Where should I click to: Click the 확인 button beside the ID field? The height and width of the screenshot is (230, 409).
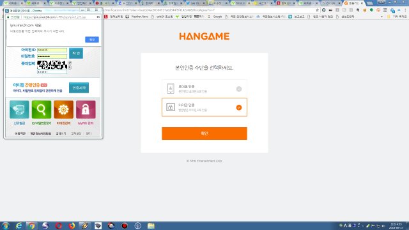[76, 53]
